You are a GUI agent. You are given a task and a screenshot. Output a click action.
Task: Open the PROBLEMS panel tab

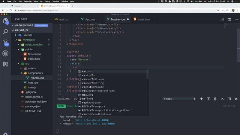coord(63,99)
